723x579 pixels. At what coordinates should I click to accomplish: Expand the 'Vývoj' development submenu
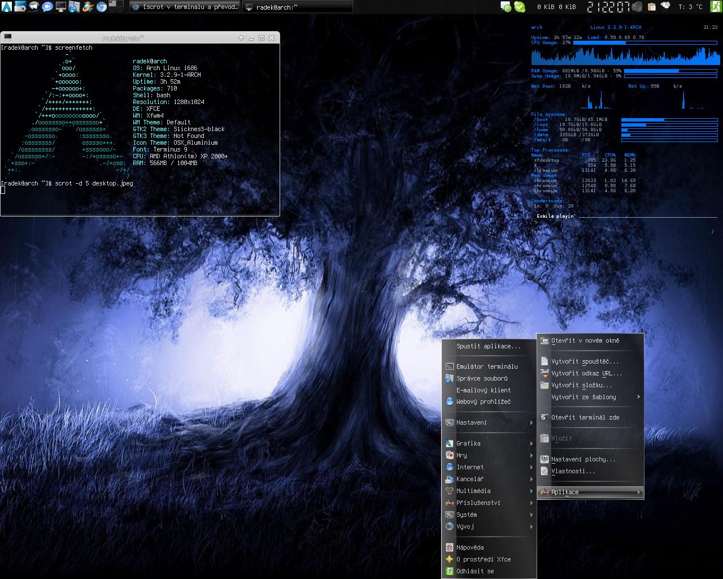click(488, 526)
